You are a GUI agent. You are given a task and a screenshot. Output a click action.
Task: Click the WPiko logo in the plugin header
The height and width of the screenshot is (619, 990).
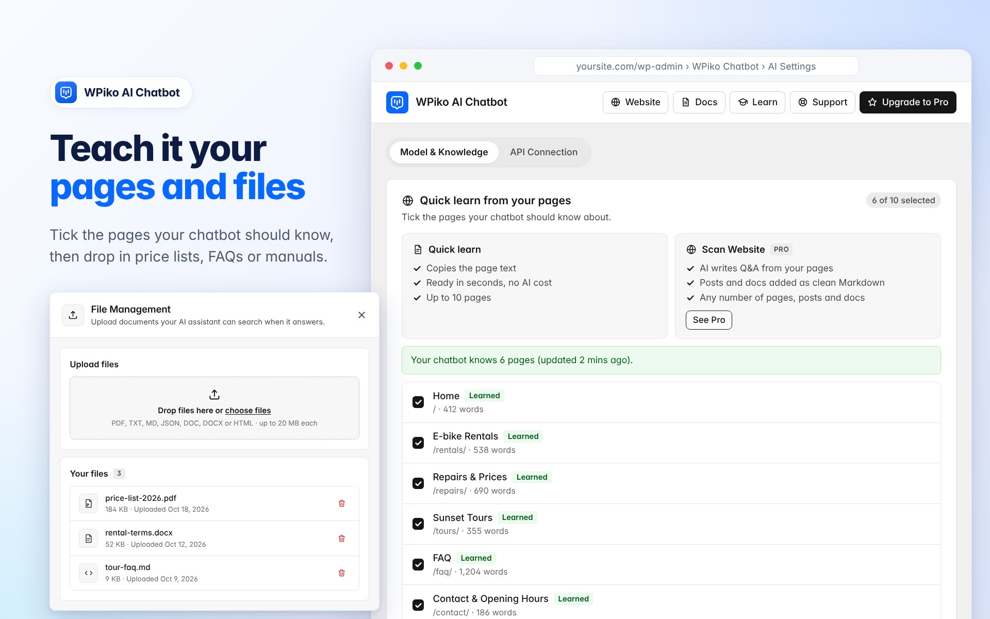click(397, 102)
